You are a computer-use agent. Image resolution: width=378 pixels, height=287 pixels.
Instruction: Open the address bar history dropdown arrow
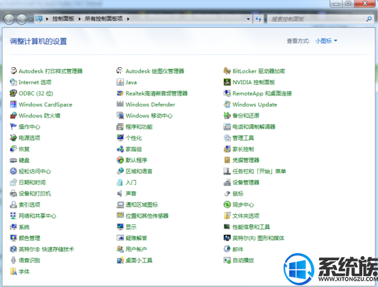[248, 19]
